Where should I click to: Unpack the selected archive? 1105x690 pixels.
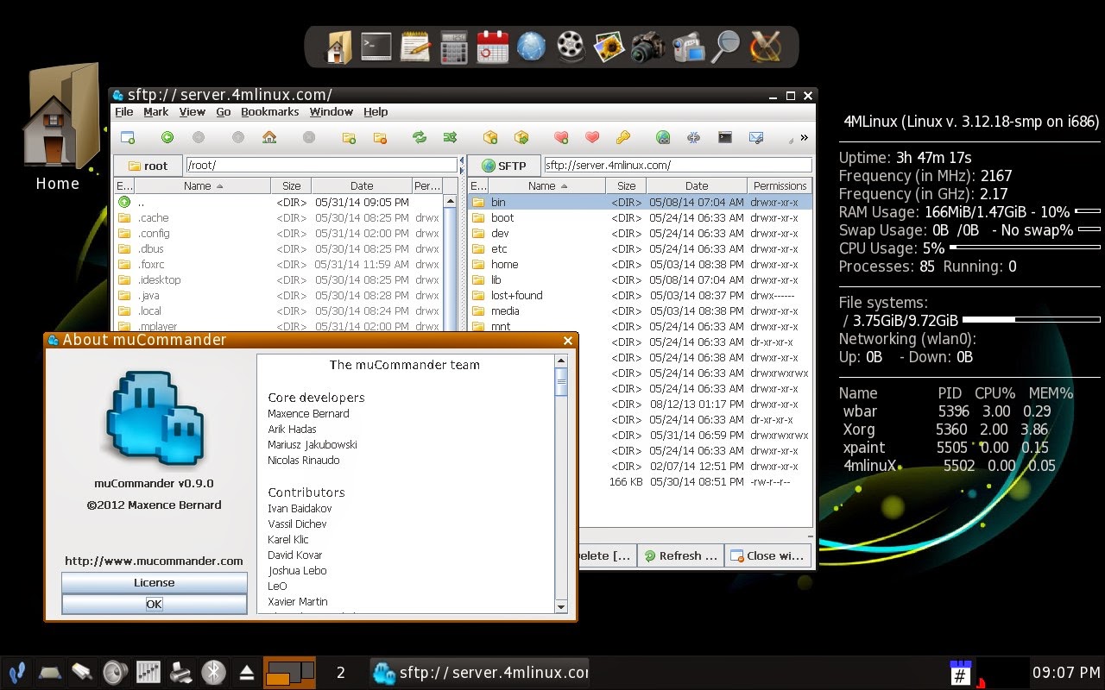point(521,137)
